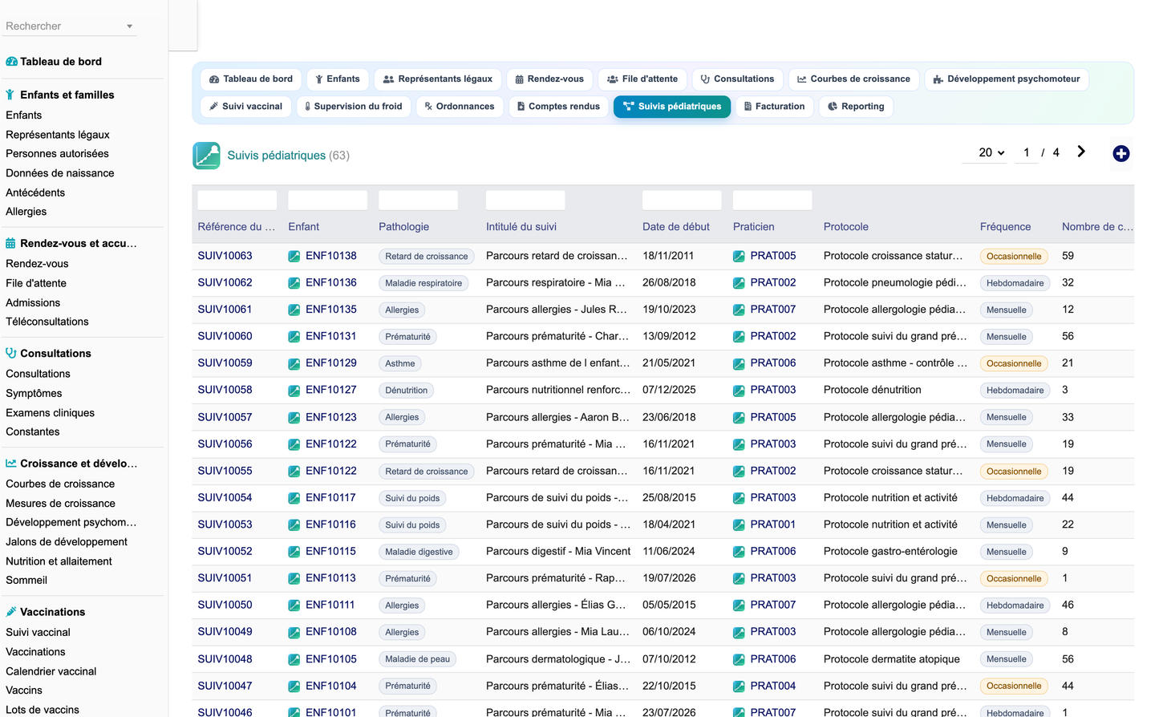Open child record ENF10111
Image resolution: width=1159 pixels, height=717 pixels.
click(330, 605)
